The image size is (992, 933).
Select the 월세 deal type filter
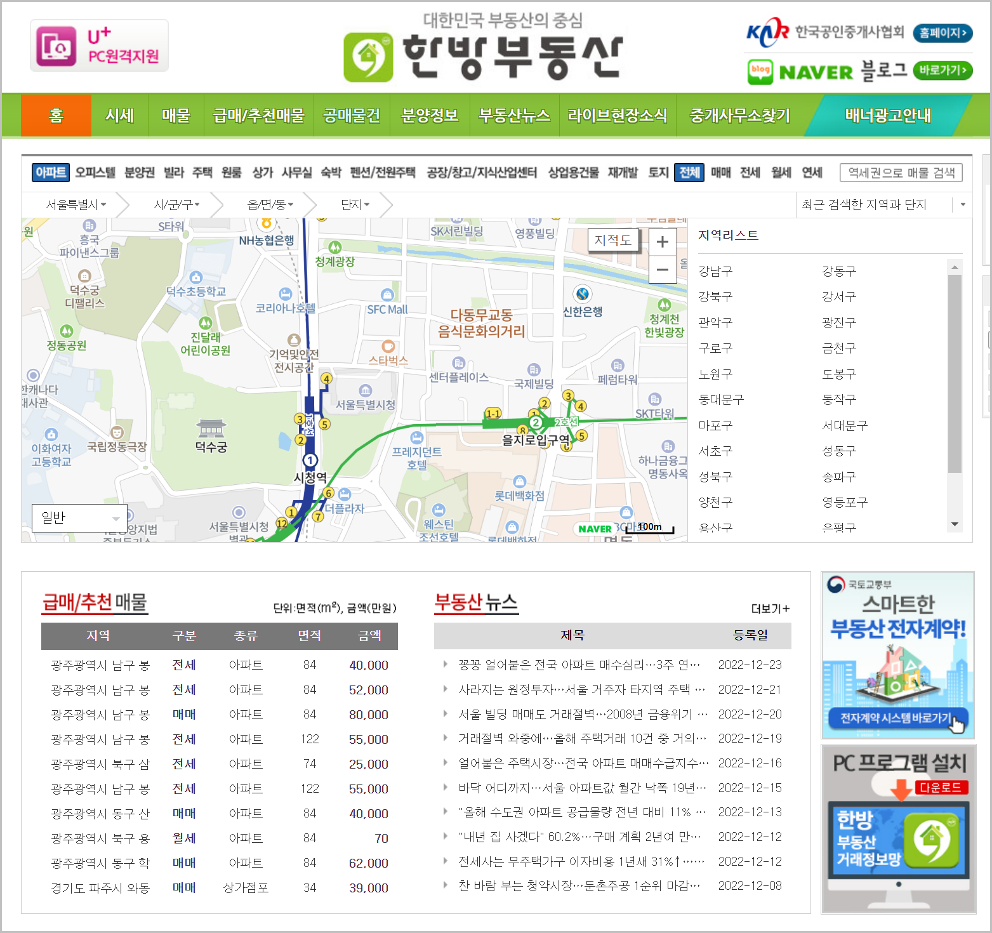(781, 172)
